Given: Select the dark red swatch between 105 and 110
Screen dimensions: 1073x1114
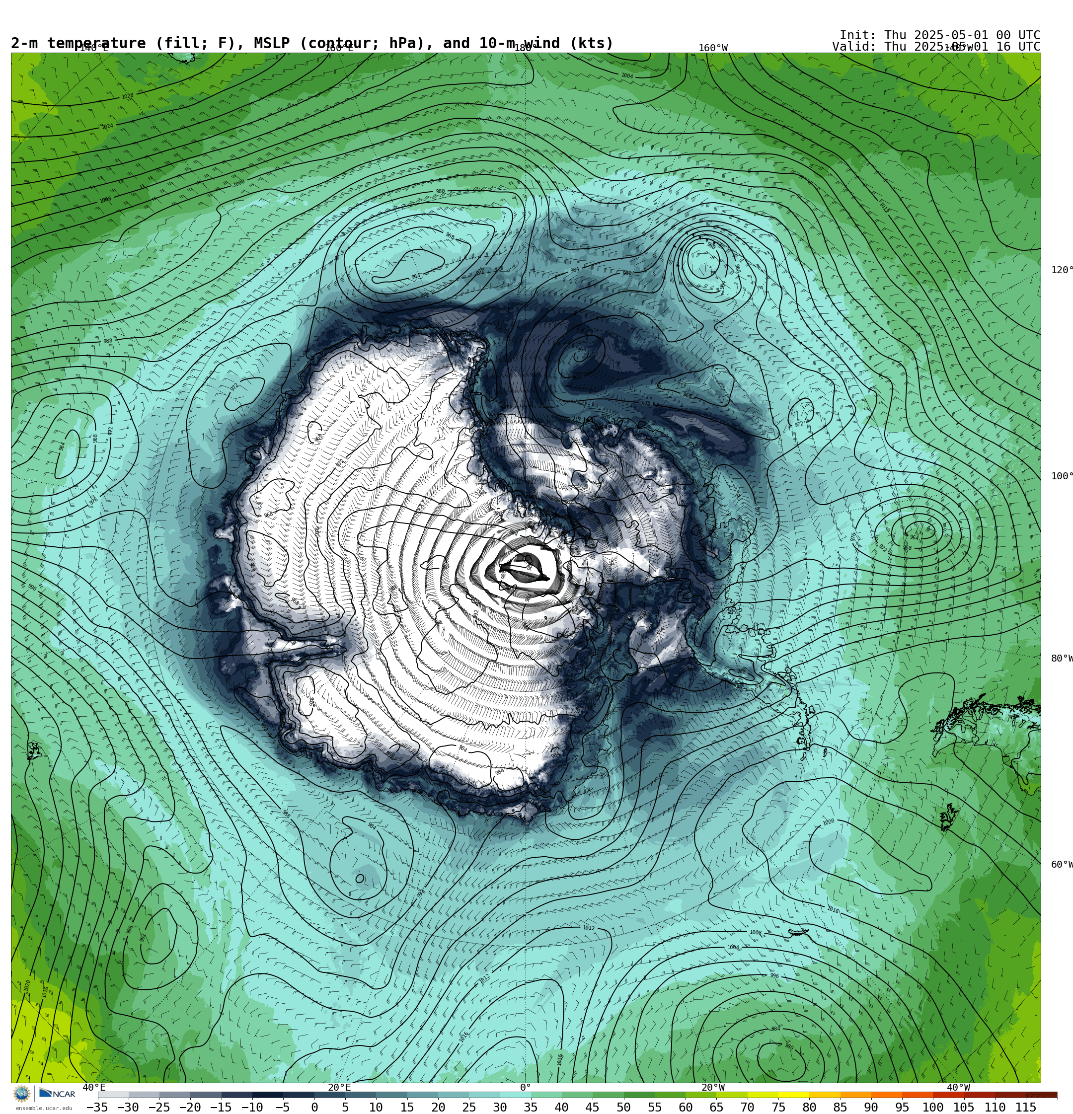Looking at the screenshot, I should tap(980, 1095).
